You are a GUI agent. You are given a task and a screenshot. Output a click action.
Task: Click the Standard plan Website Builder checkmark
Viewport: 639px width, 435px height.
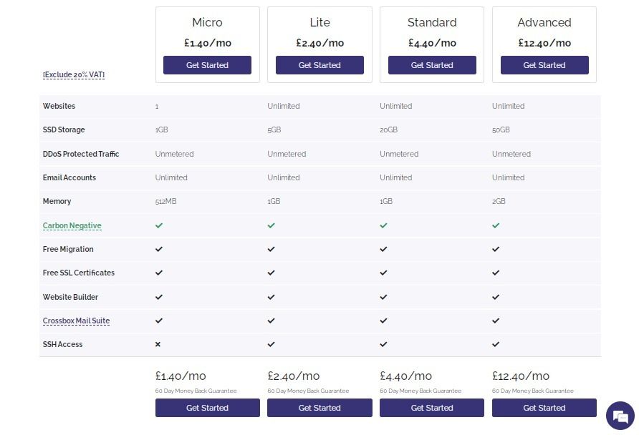pos(383,297)
